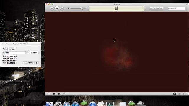Screen dimensions: 189x106
Task: Click the plus Create playlist icon
Action: point(49,94)
